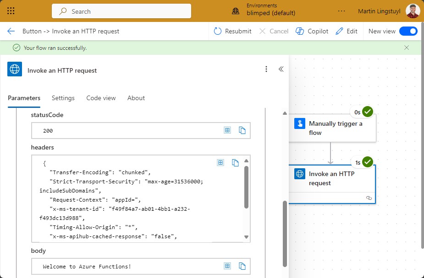Screen dimensions: 424x278
Task: Copy the statusCode value
Action: click(242, 130)
